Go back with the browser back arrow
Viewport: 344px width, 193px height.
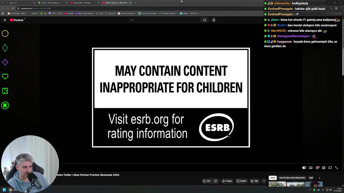click(3, 8)
